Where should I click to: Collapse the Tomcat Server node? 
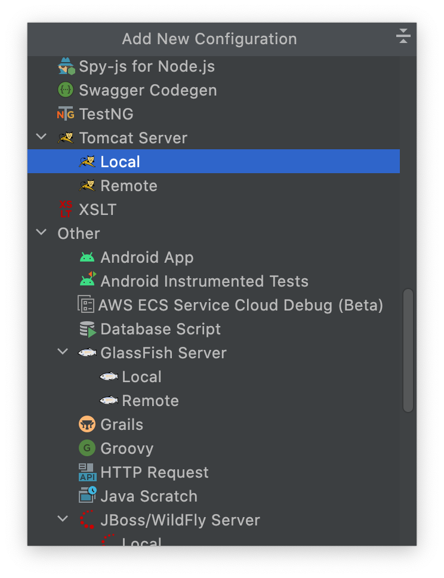41,137
